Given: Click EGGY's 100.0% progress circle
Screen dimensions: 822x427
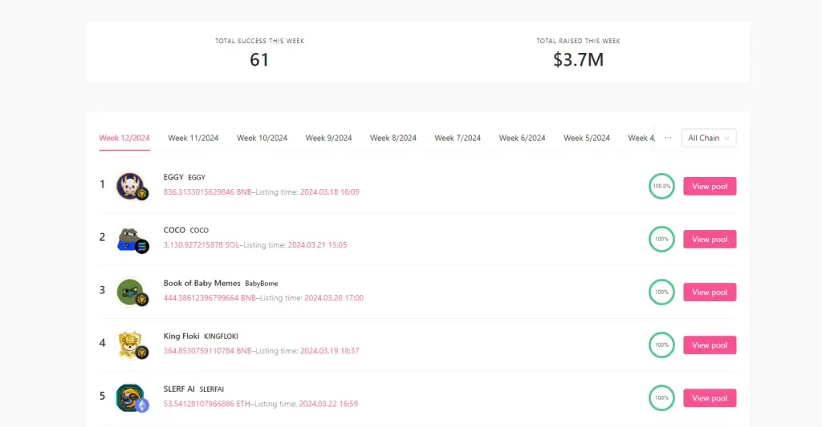Looking at the screenshot, I should coord(661,186).
